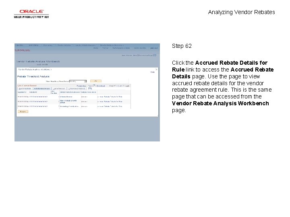This screenshot has height=217, width=290.
Task: Click the Worklist link in the header
Action: tap(105, 48)
